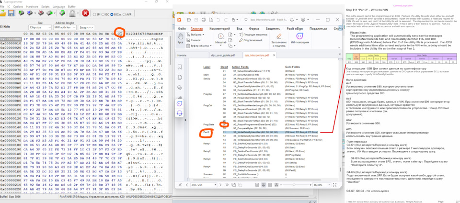Viewport: 460px width, 203px height.
Task: Click the zoom slider handle in Foxit status bar
Action: click(294, 185)
